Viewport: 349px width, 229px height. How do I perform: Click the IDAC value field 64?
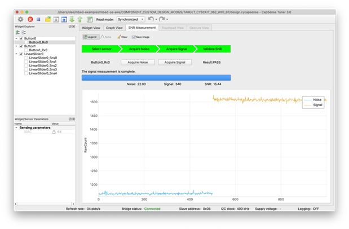(63, 132)
